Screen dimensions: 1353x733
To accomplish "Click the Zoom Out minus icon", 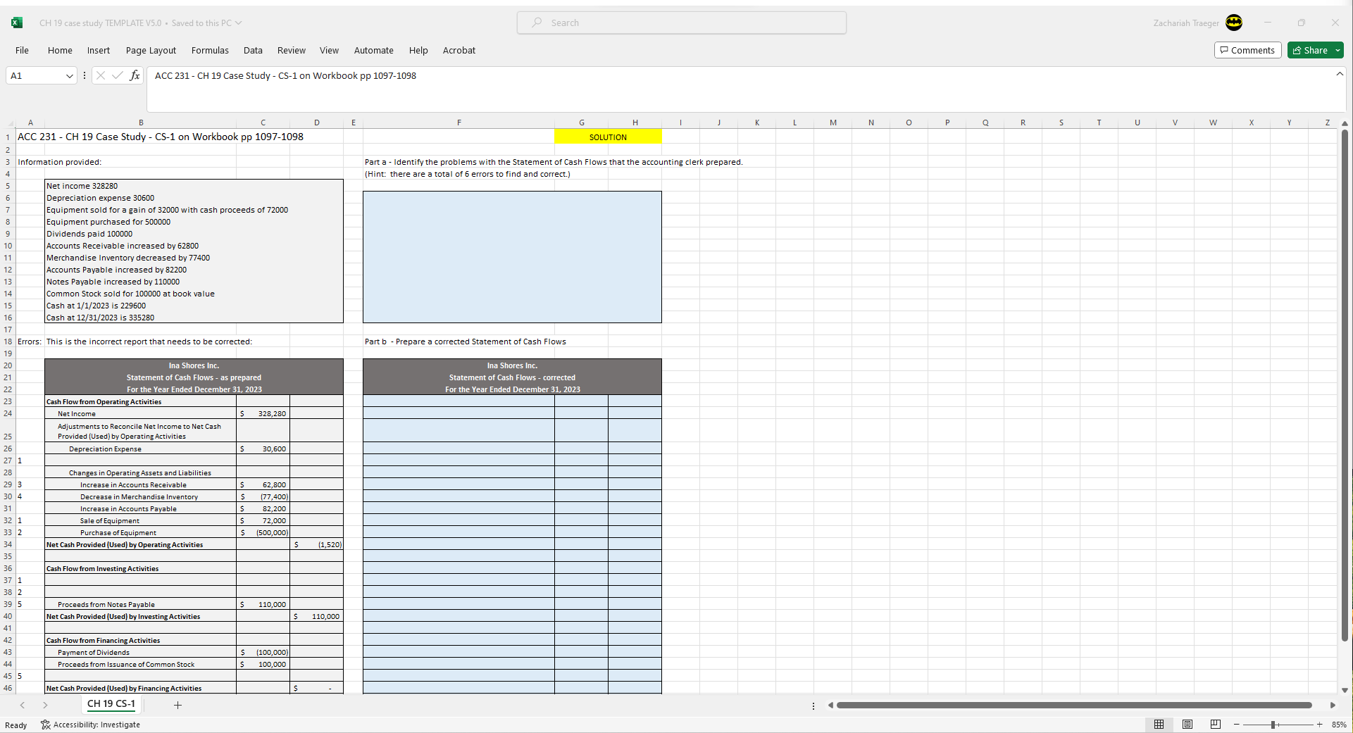I will [x=1237, y=725].
